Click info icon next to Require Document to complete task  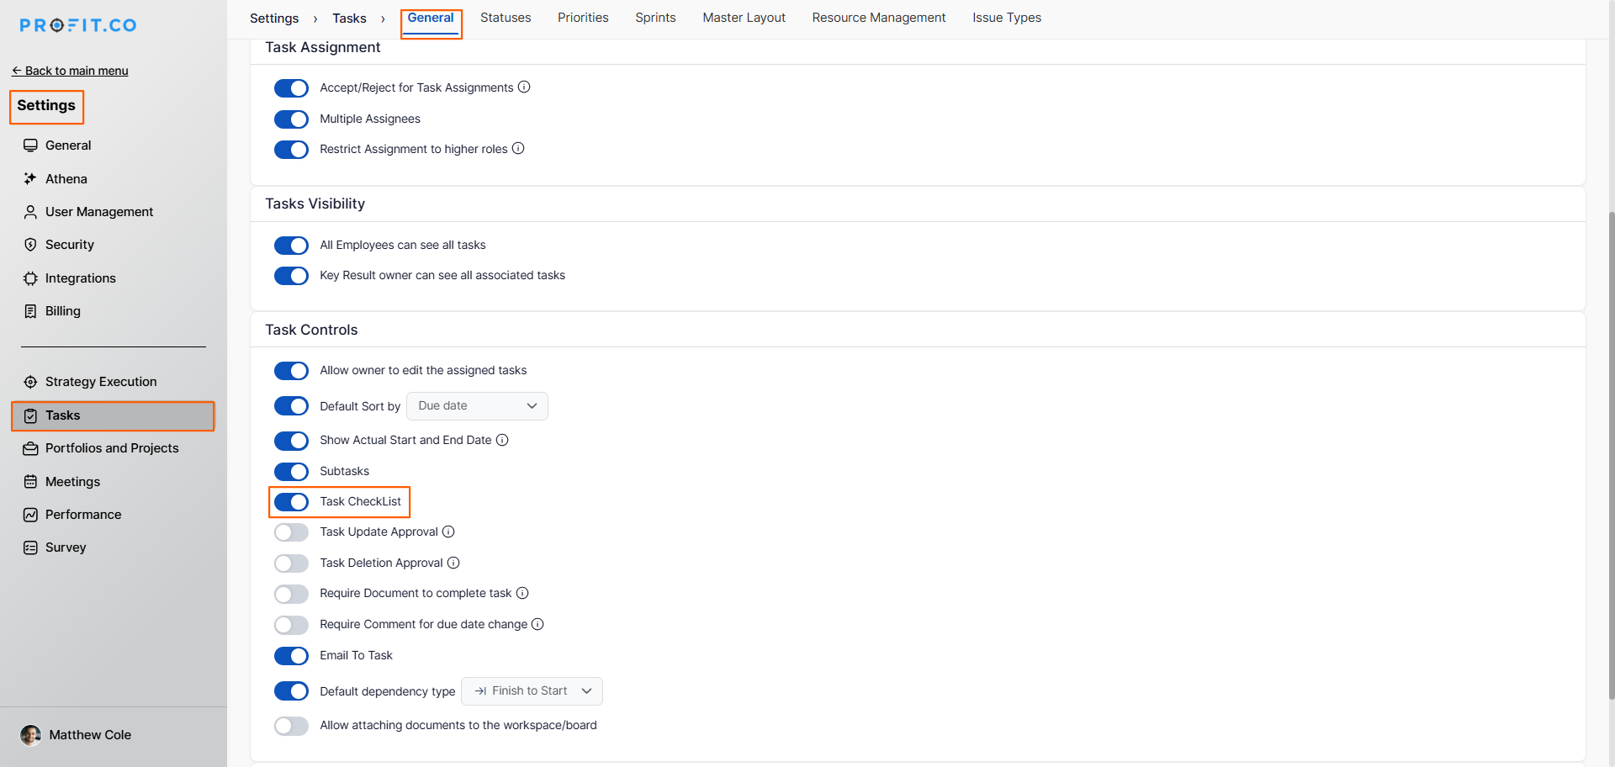click(x=522, y=593)
